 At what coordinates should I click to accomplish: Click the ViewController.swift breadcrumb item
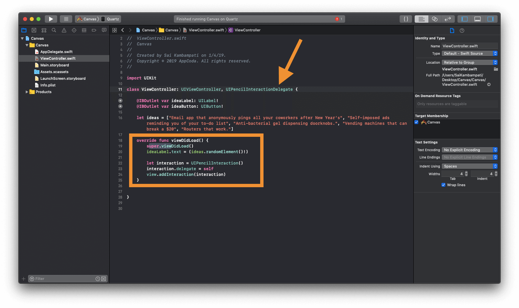point(206,30)
